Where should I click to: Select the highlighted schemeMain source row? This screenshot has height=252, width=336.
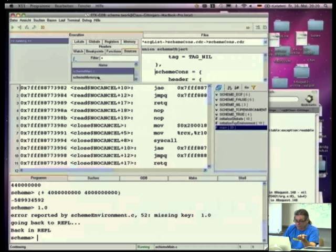(103, 71)
